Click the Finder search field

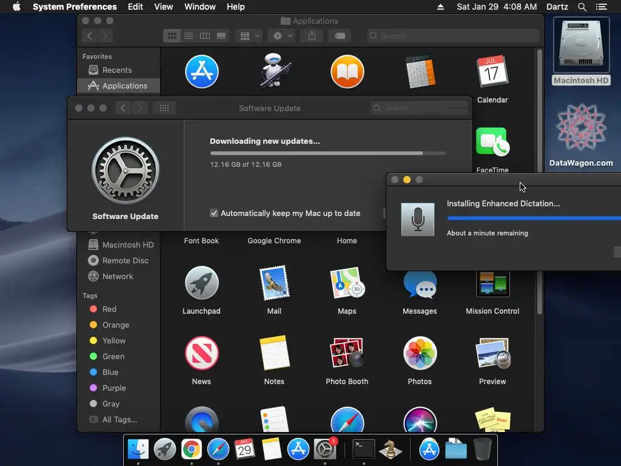[x=452, y=36]
